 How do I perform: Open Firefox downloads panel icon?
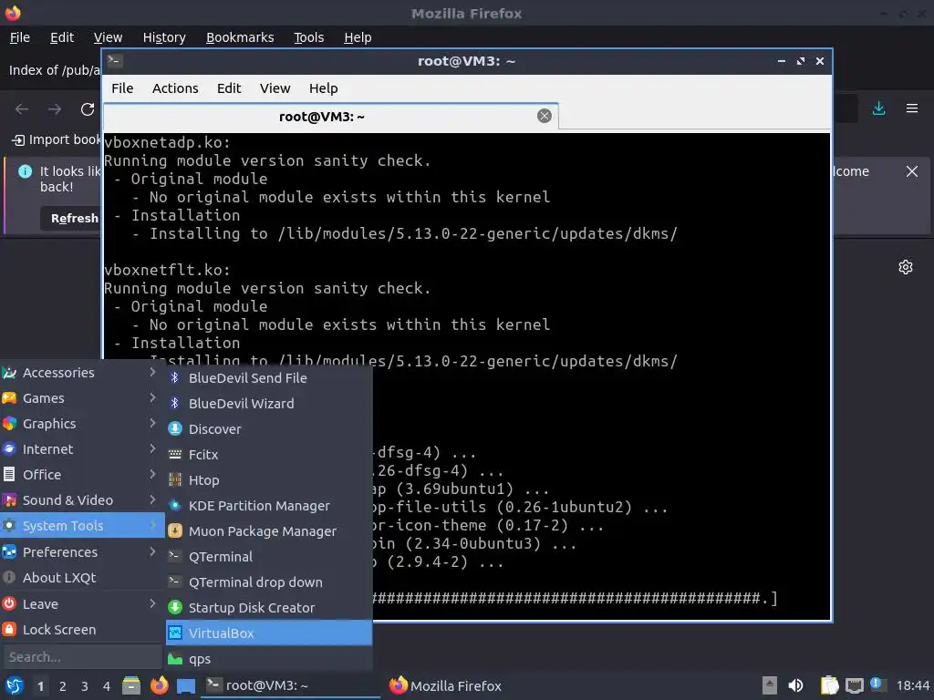(x=878, y=108)
